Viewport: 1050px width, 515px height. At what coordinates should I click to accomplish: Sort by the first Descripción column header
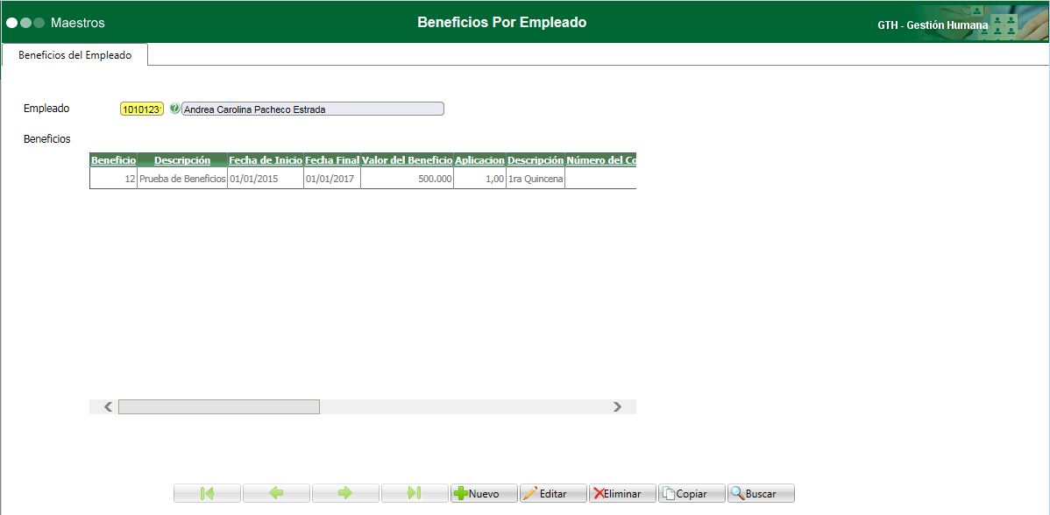[182, 160]
